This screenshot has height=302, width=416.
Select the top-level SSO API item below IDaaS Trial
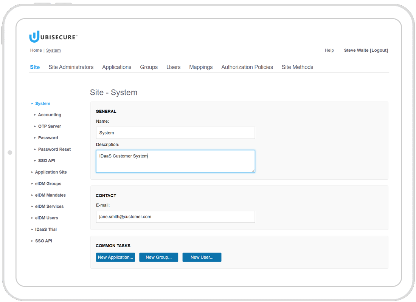[x=44, y=241]
